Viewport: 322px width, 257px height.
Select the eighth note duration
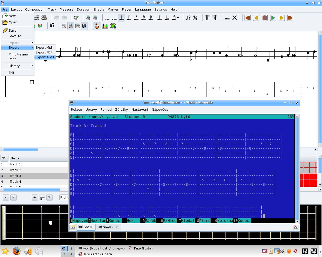click(129, 18)
